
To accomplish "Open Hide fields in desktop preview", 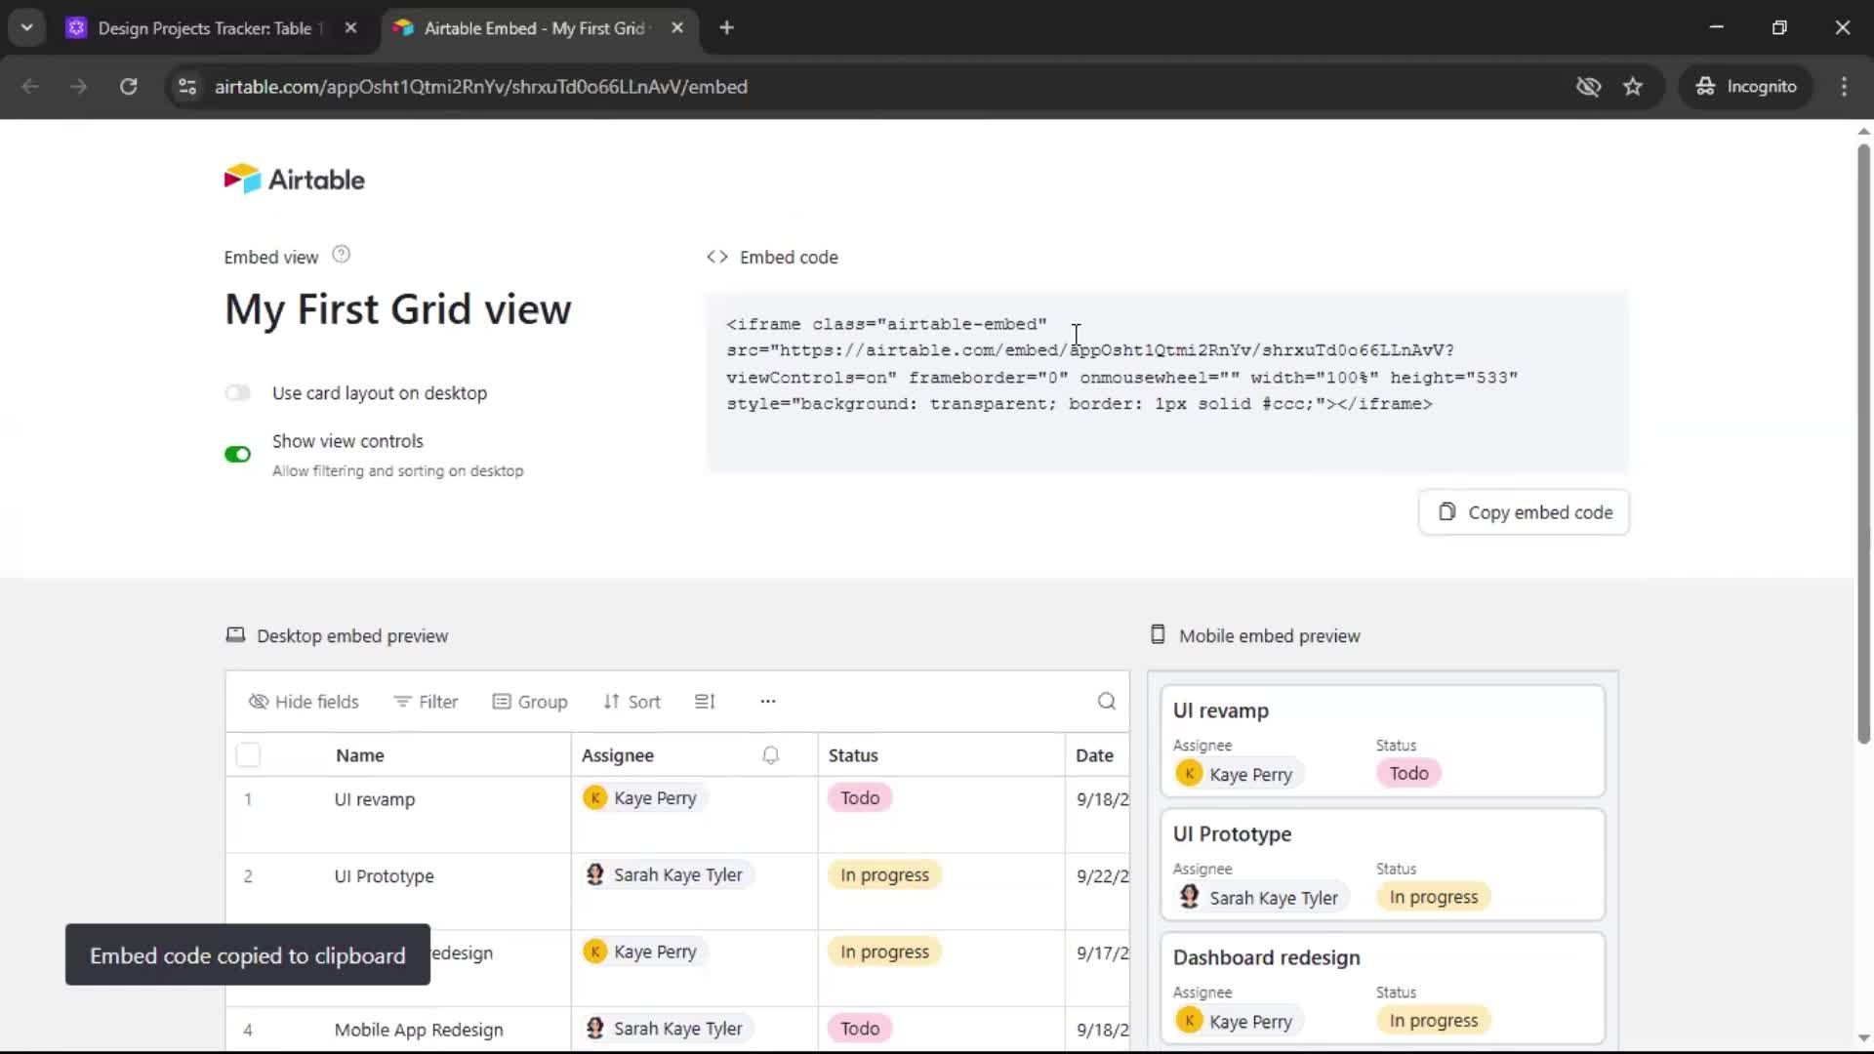I will click(304, 702).
